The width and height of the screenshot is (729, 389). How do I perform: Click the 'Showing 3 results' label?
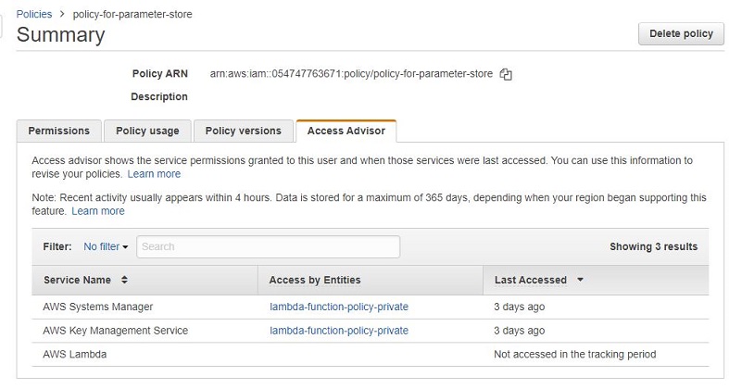(x=654, y=246)
